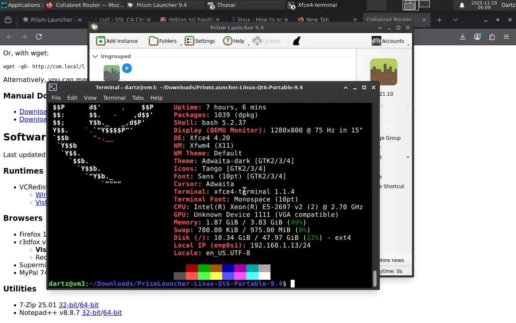
Task: Click Add Instance in Prism Launcher toolbar
Action: [x=117, y=41]
